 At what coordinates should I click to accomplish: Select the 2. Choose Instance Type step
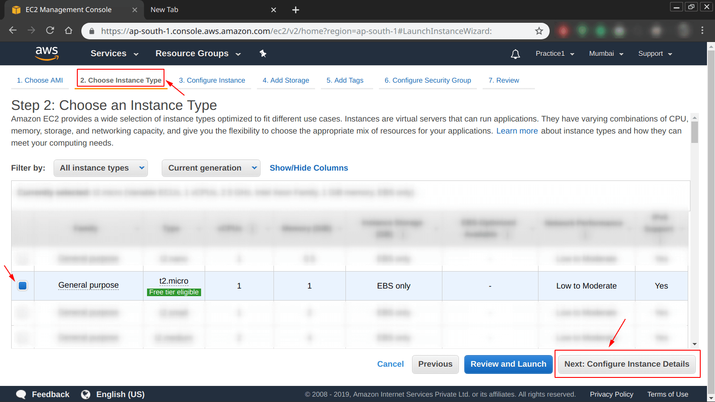click(x=121, y=80)
